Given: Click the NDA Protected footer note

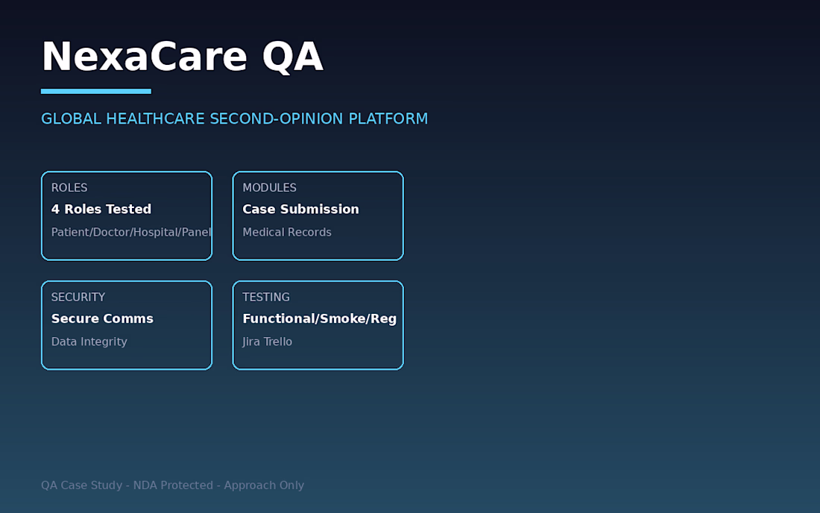Looking at the screenshot, I should pos(173,485).
